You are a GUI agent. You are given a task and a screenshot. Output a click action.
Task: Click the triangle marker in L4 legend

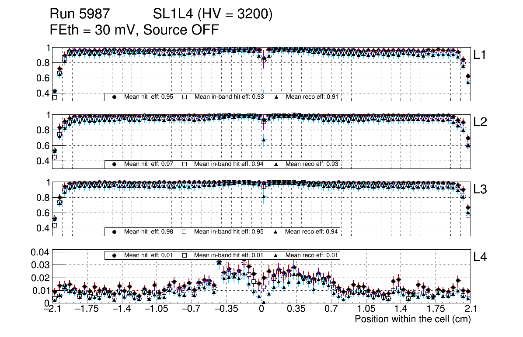point(276,255)
